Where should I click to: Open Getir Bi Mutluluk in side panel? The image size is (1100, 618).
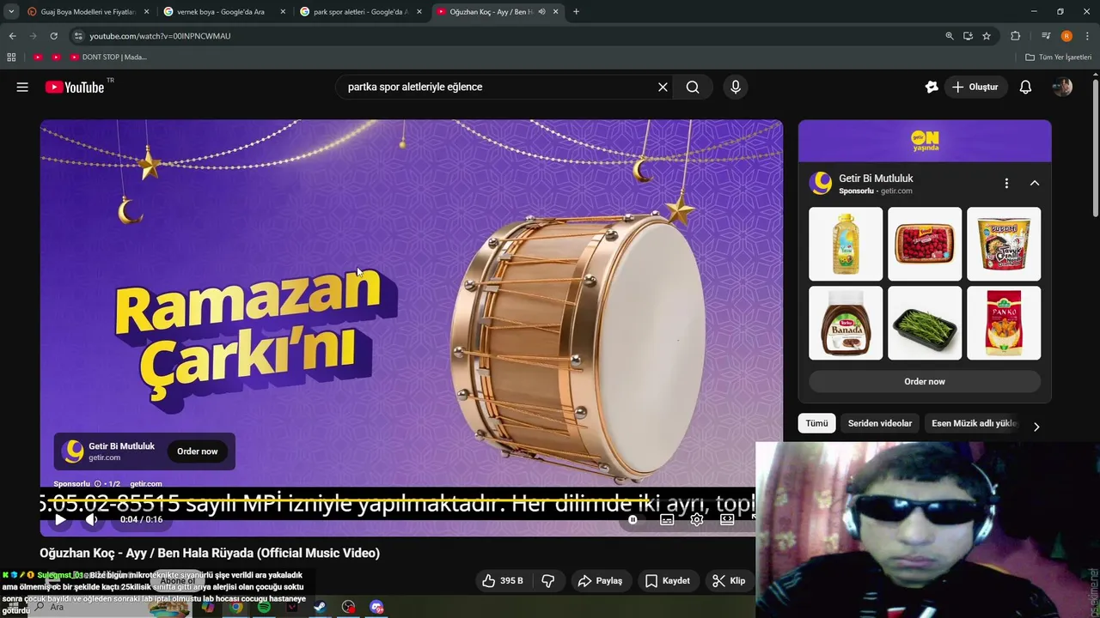coord(876,179)
